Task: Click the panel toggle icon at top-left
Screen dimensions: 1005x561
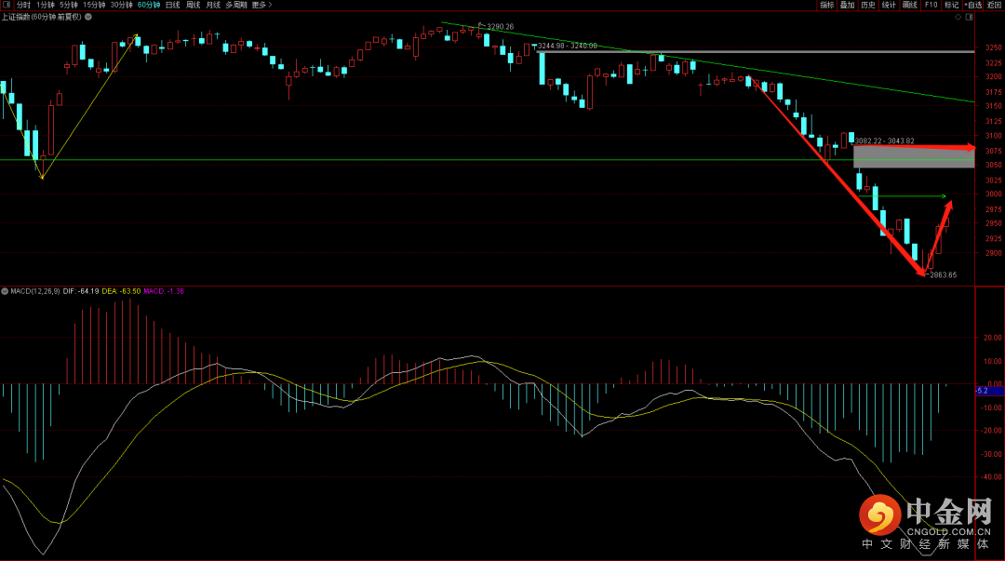Action: pos(7,5)
